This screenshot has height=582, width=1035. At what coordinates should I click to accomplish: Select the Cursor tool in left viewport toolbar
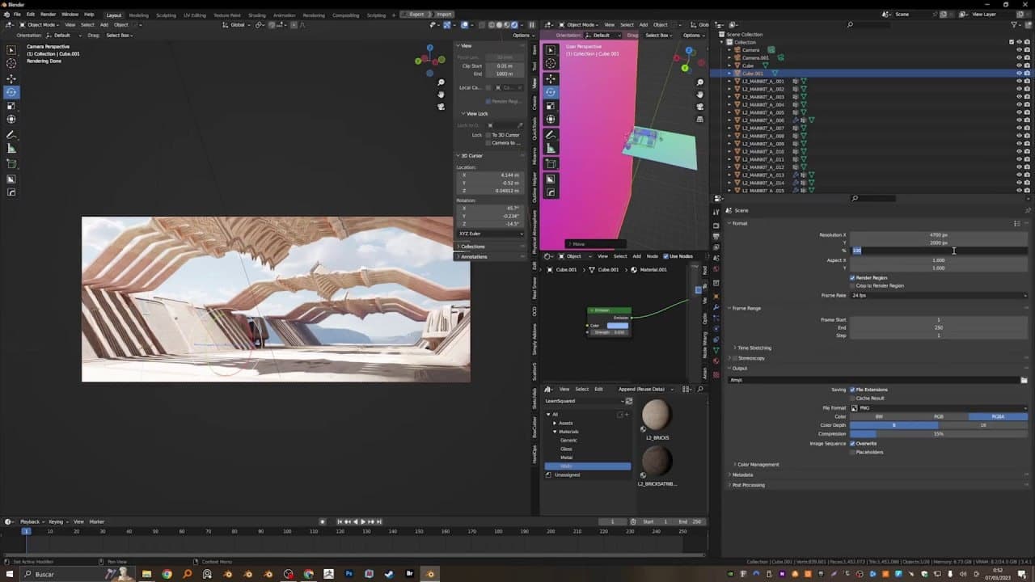11,63
